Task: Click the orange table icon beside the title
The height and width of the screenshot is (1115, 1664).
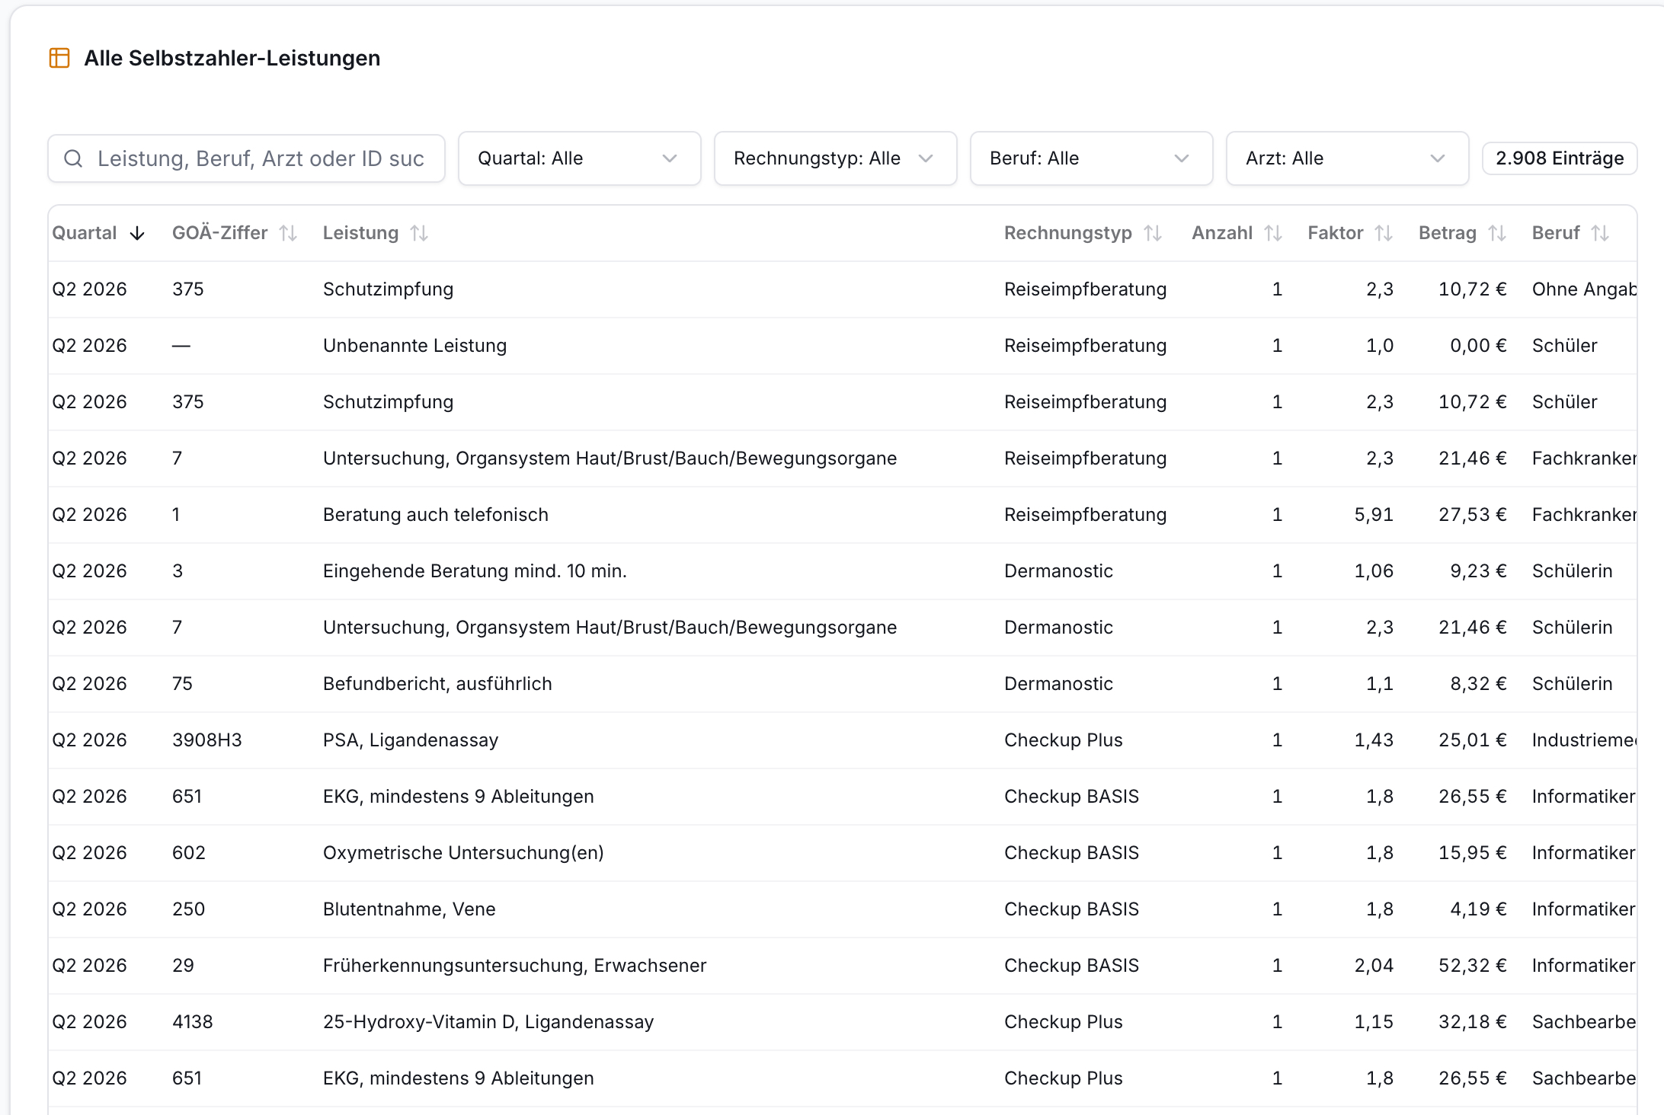Action: (x=59, y=58)
